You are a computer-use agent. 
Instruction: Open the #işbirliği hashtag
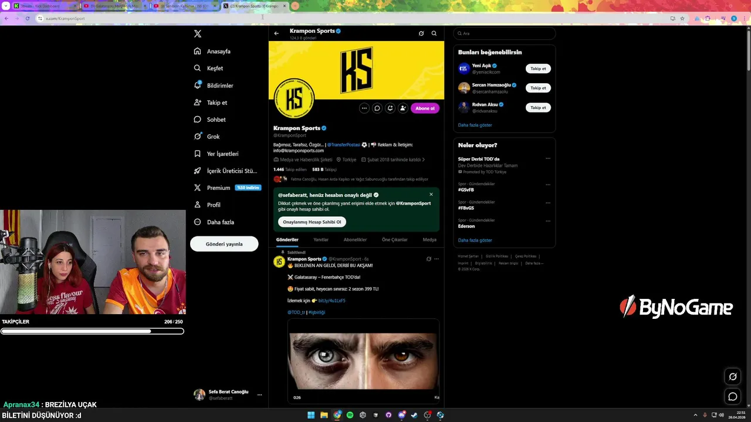click(317, 312)
